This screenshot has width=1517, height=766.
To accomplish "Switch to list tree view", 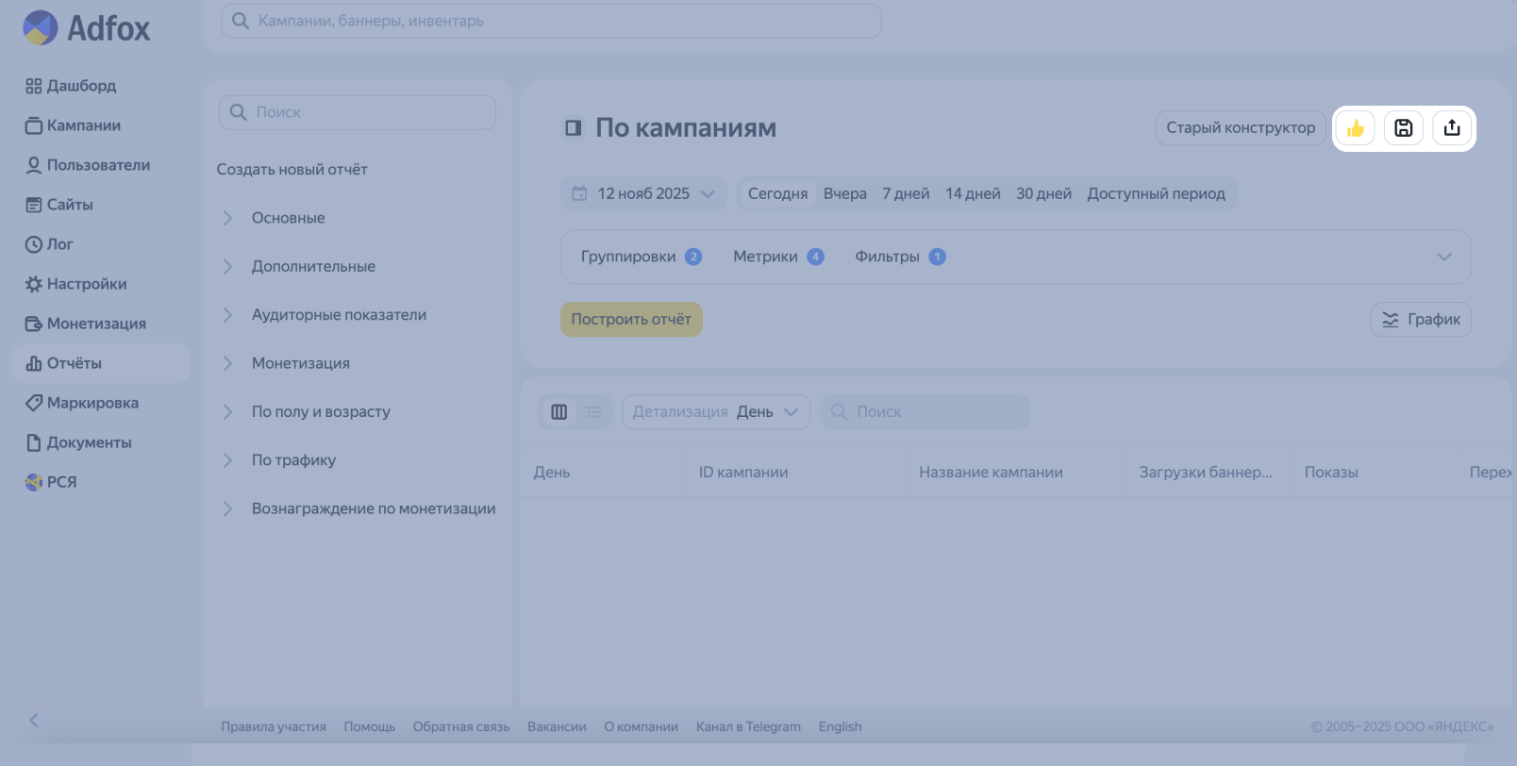I will coord(592,412).
